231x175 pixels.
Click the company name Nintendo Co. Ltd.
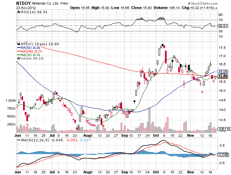tap(45, 3)
